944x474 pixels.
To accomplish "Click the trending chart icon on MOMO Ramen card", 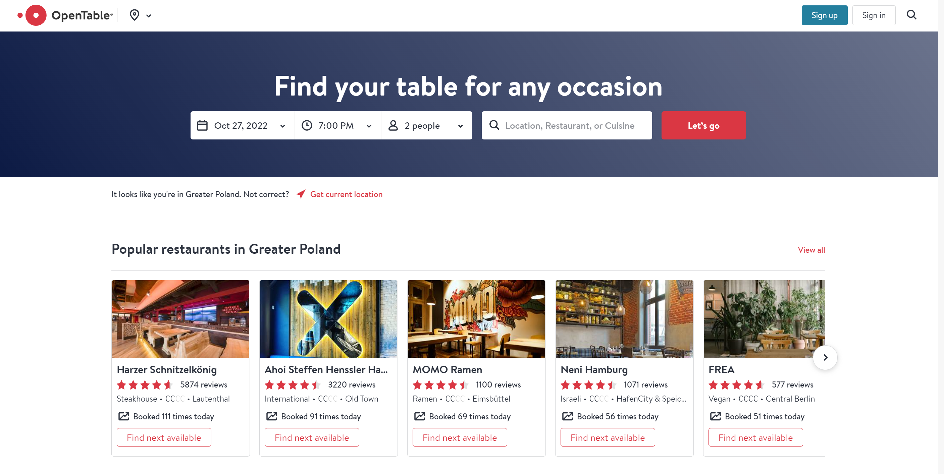I will (x=420, y=416).
